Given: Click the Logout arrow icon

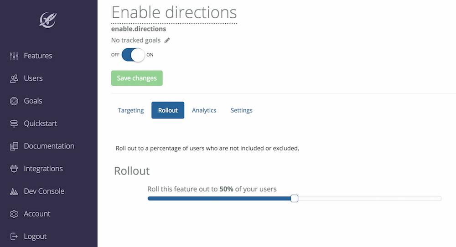Looking at the screenshot, I should (x=14, y=237).
